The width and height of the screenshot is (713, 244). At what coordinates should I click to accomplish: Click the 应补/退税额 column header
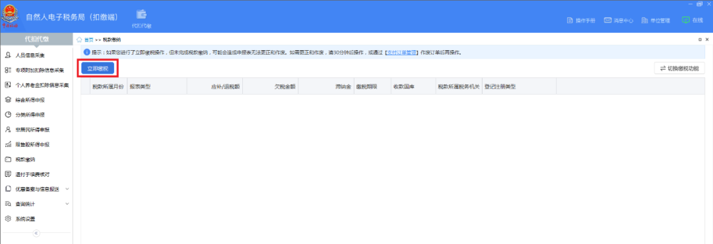(215, 86)
